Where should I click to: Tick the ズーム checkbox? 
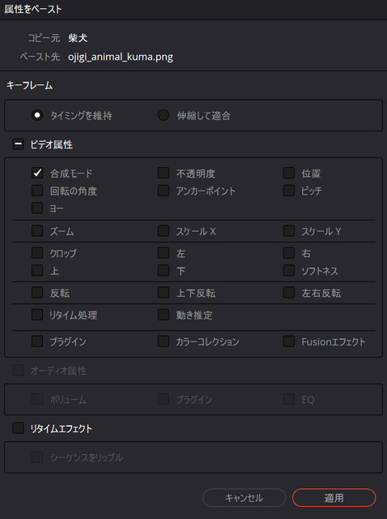click(37, 230)
